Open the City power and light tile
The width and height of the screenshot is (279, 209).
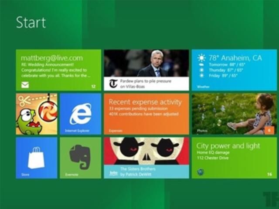pyautogui.click(x=234, y=158)
